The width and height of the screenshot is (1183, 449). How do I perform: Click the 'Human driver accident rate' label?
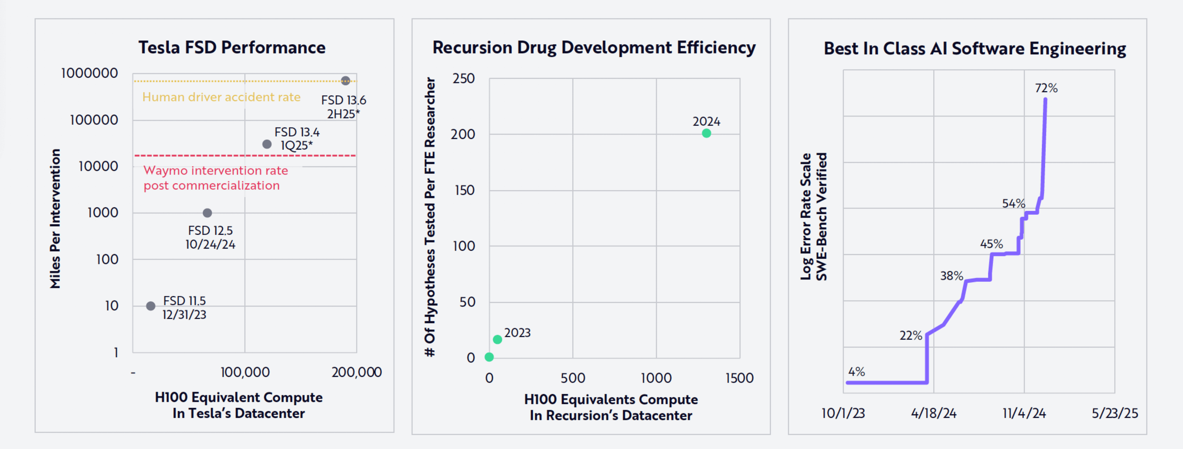(x=221, y=97)
